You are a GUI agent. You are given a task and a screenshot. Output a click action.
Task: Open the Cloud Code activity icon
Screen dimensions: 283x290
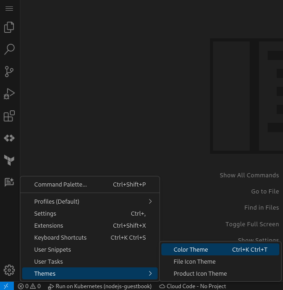(9, 138)
